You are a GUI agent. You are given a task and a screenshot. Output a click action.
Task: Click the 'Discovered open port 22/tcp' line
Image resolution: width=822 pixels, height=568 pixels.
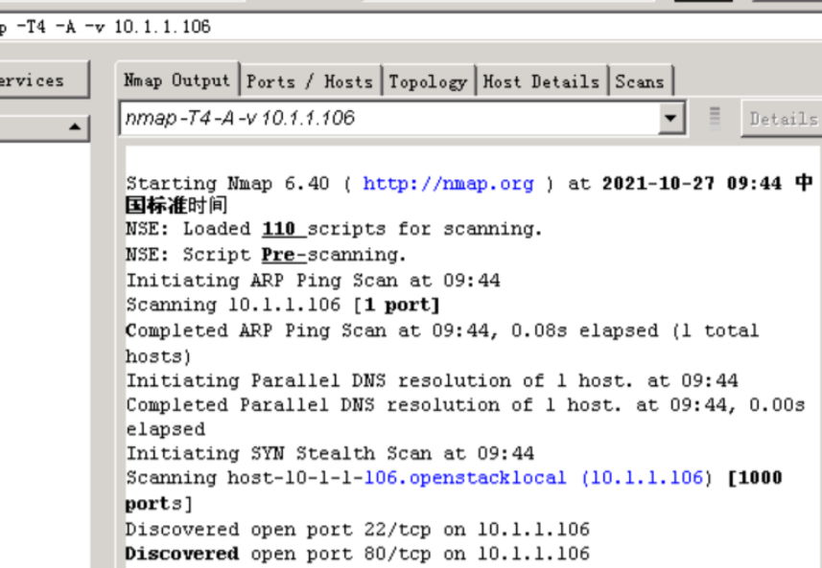[358, 530]
